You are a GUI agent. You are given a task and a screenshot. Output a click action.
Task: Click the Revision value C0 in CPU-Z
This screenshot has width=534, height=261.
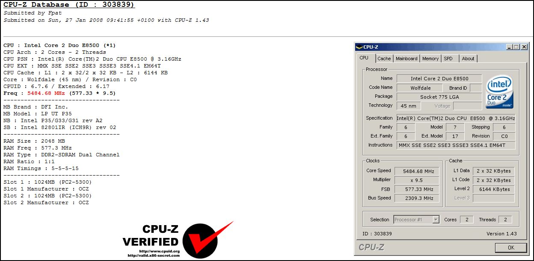pos(504,136)
